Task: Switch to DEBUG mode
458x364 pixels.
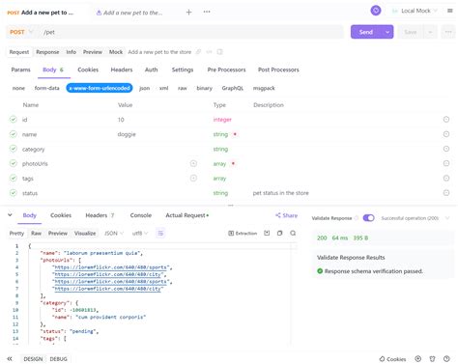Action: click(58, 359)
